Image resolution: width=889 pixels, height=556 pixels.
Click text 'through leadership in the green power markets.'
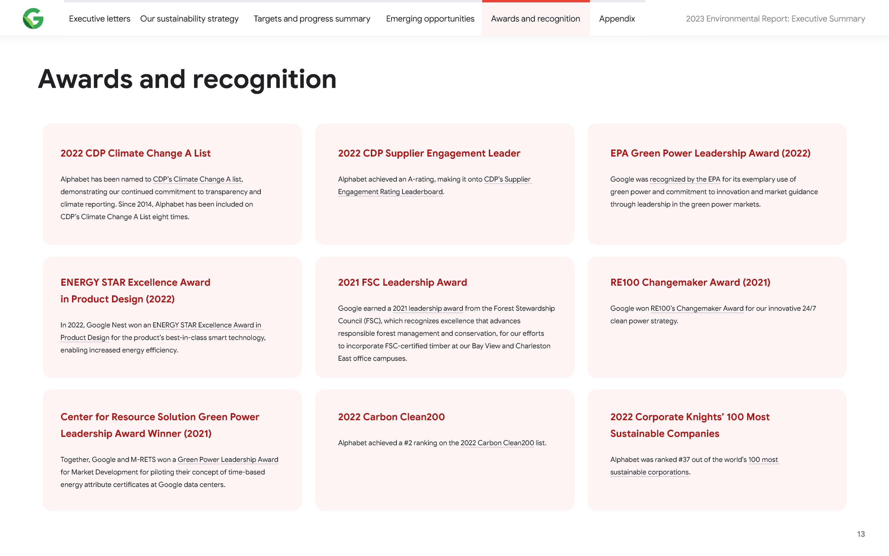[685, 205]
